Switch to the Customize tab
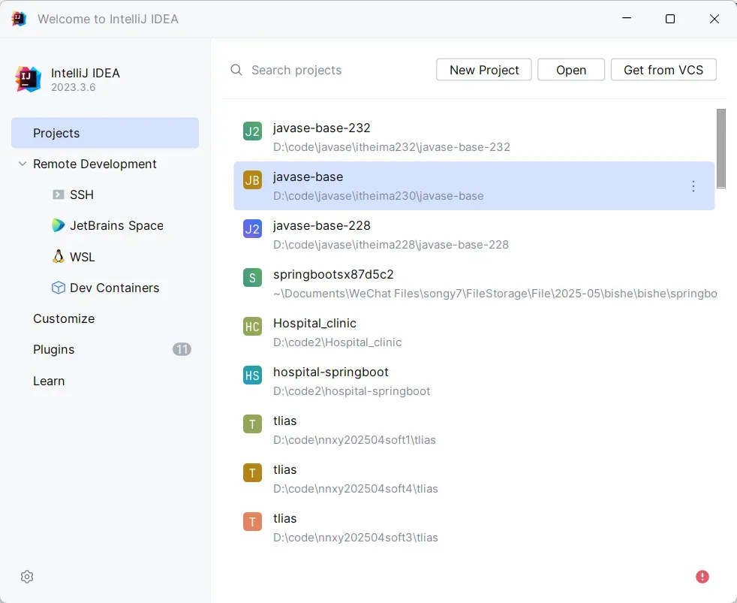 (64, 318)
